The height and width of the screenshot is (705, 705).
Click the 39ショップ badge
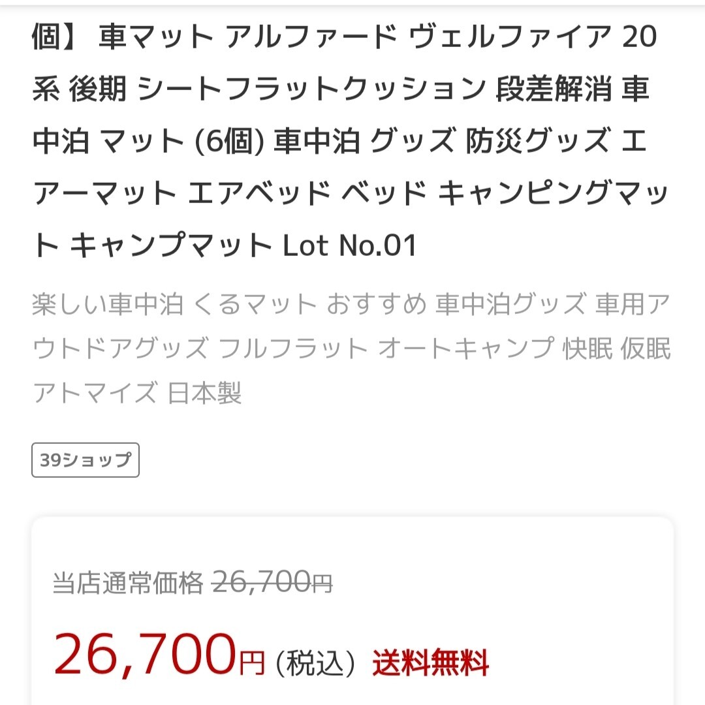(86, 460)
